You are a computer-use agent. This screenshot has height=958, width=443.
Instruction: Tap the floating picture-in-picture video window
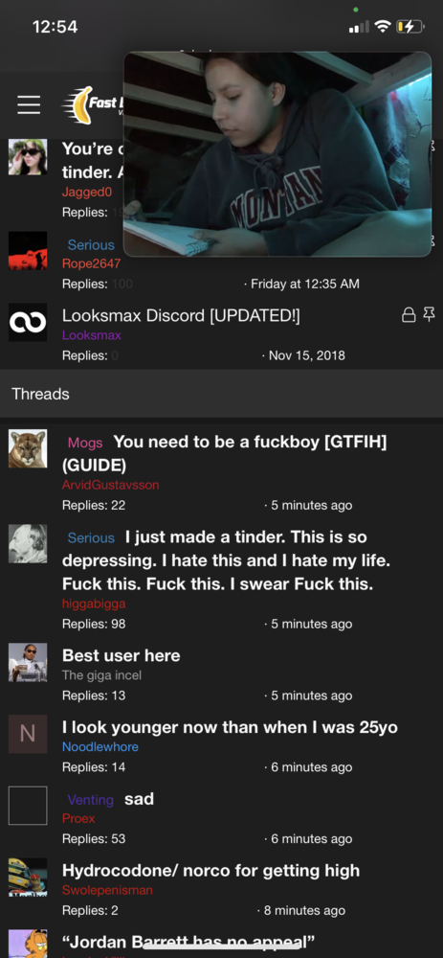click(277, 154)
